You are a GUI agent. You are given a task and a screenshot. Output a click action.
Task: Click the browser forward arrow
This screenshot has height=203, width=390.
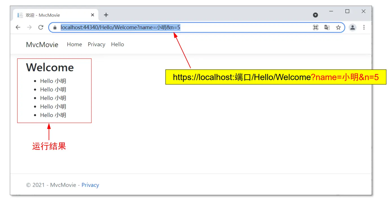point(29,27)
